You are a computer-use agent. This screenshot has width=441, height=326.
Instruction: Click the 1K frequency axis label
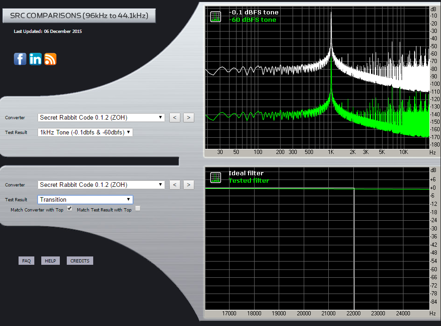tap(331, 152)
